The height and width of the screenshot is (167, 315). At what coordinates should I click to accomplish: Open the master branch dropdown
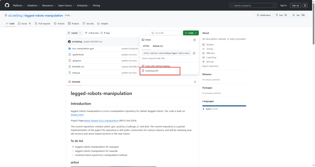pyautogui.click(x=74, y=33)
